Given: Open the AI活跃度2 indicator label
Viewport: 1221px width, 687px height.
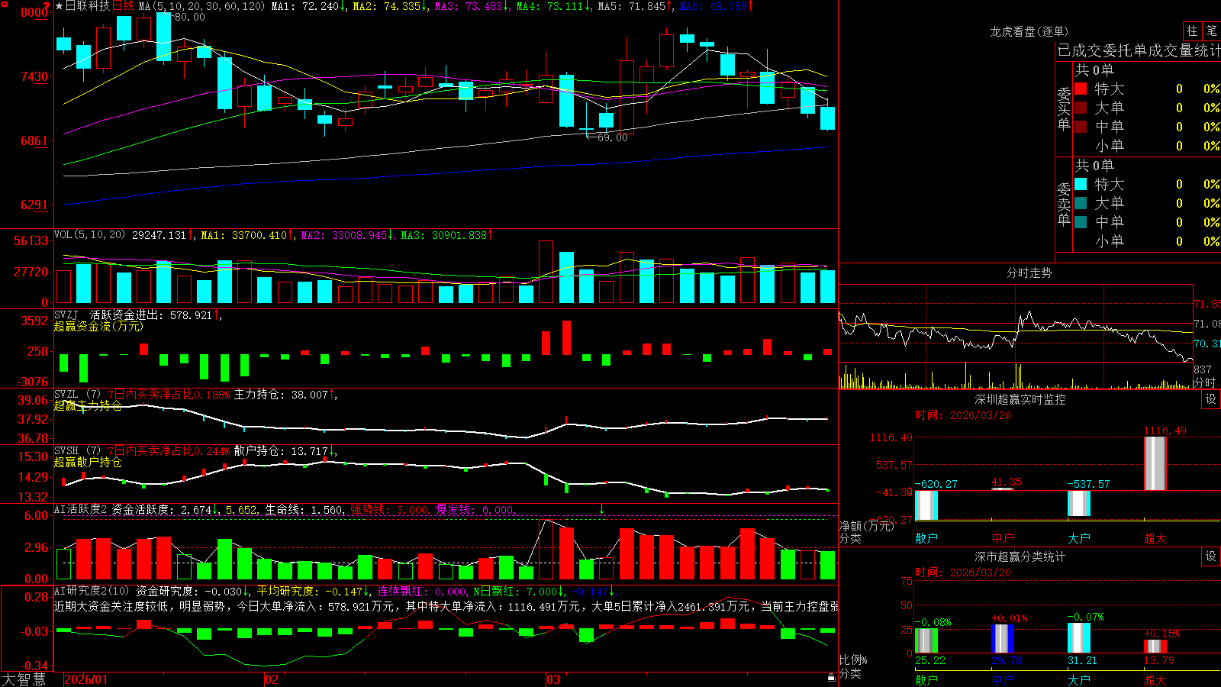Looking at the screenshot, I should (81, 509).
